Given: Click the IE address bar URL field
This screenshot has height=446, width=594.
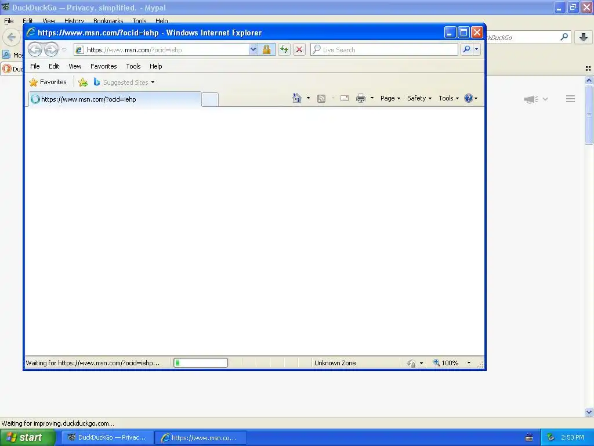Looking at the screenshot, I should (x=166, y=50).
